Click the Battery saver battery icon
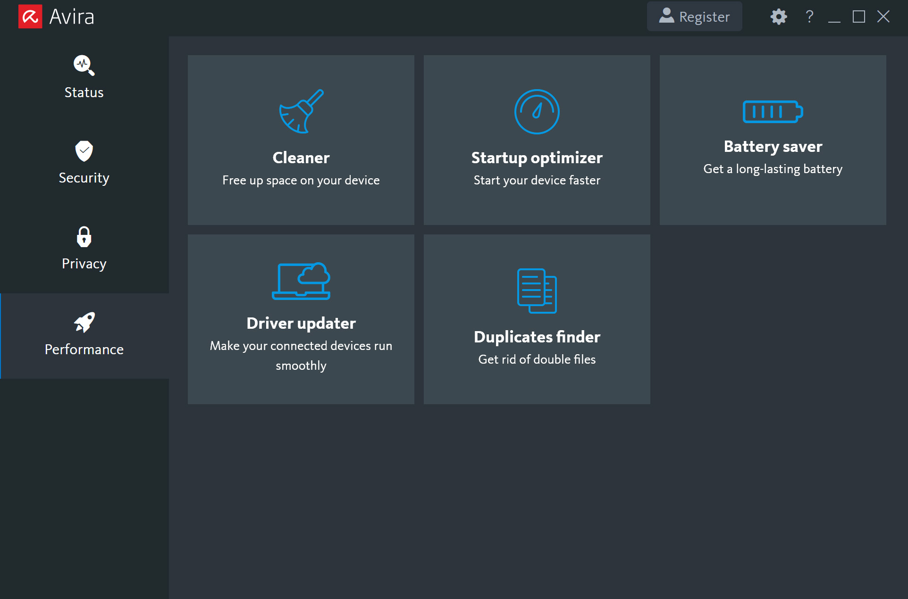 coord(773,112)
